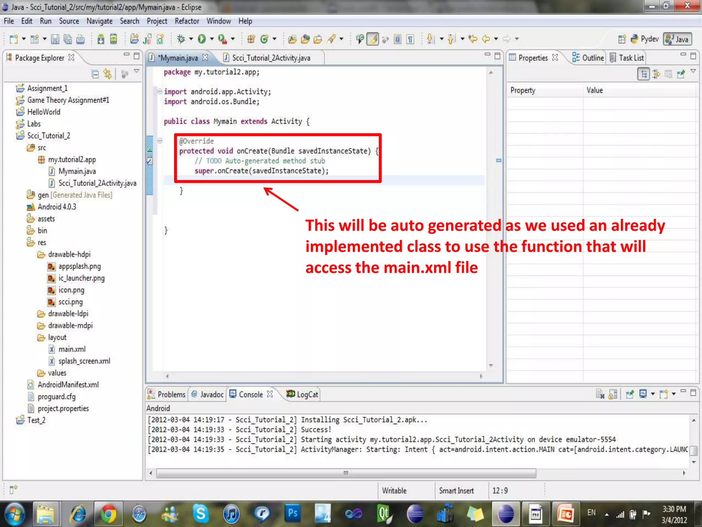The width and height of the screenshot is (702, 527).
Task: Toggle Link with Editor in Package Explorer
Action: coord(108,74)
